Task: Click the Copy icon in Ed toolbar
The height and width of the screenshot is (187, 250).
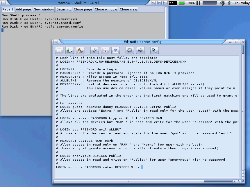Action: tap(105, 50)
